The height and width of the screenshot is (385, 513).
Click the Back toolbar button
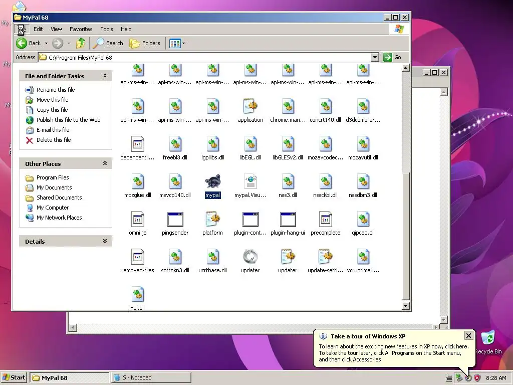(29, 43)
